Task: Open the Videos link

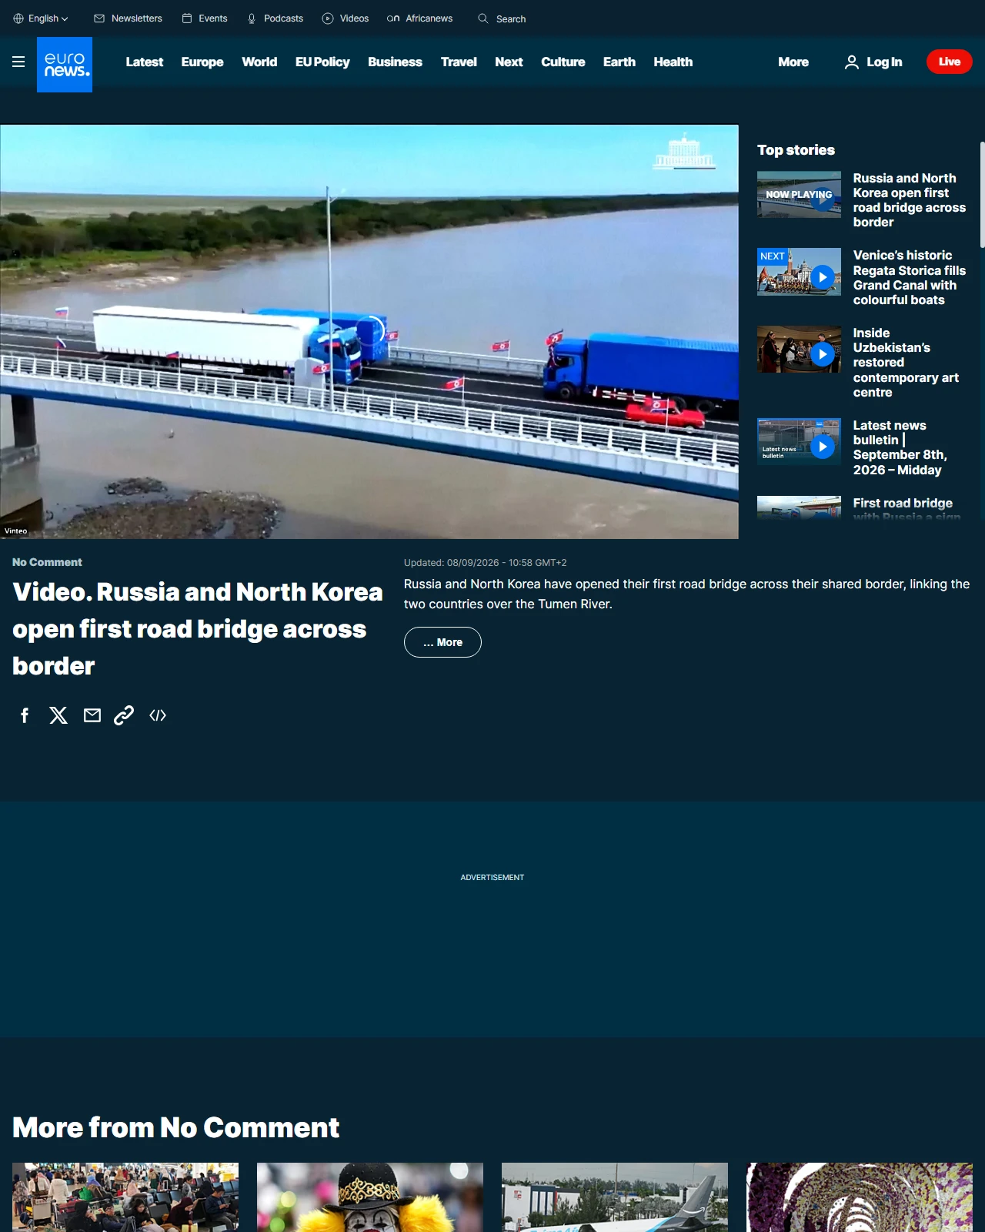Action: point(346,18)
